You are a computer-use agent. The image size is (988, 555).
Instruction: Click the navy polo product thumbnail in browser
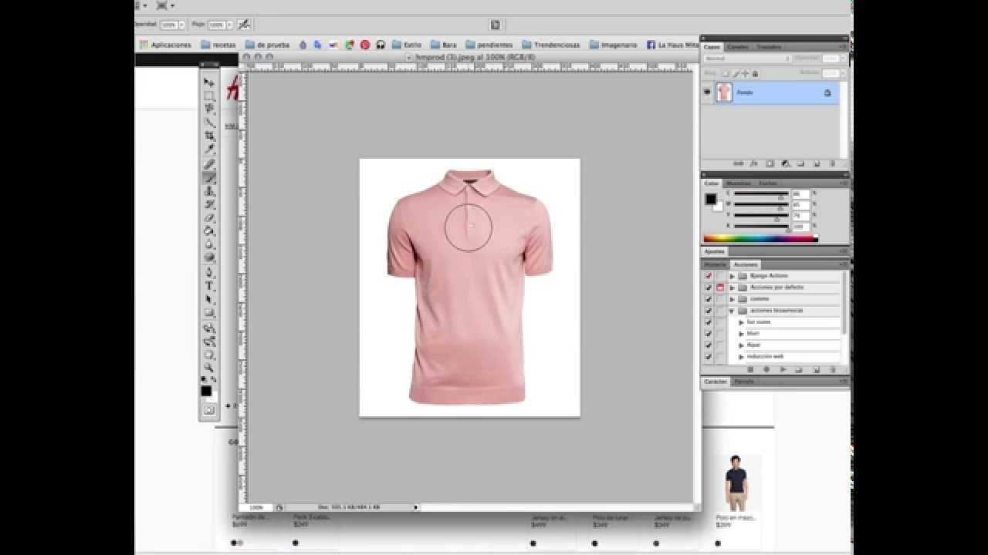point(736,483)
